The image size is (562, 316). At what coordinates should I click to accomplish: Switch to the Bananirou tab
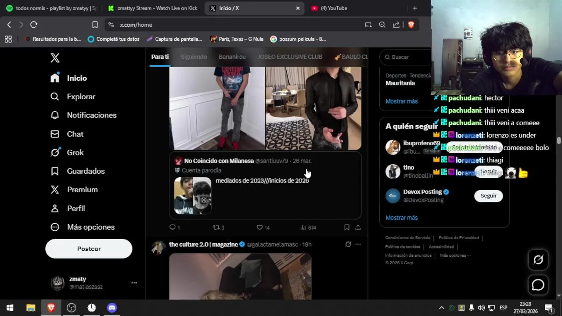(x=232, y=57)
